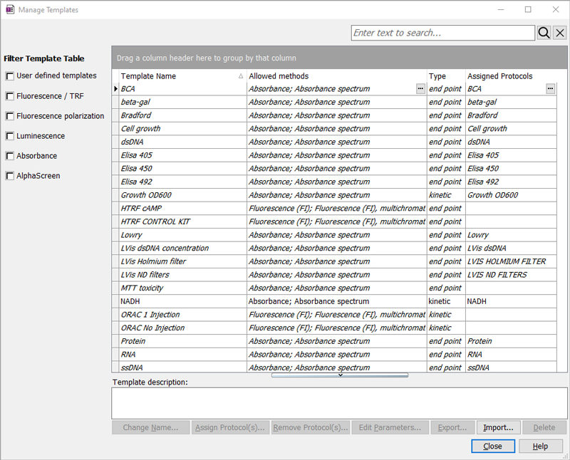Click the Export... button
This screenshot has width=570, height=460.
452,428
